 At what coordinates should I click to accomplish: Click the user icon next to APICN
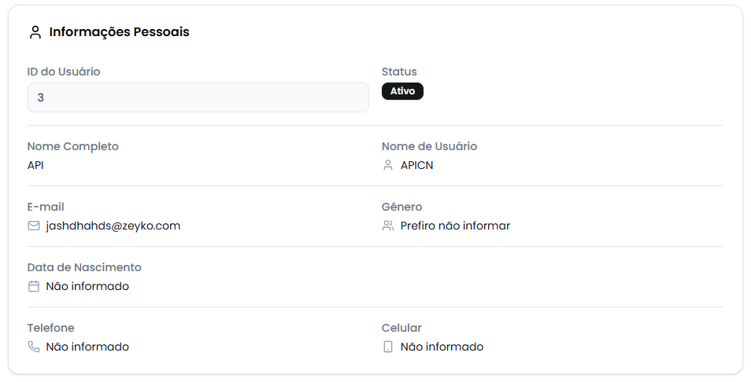[388, 165]
